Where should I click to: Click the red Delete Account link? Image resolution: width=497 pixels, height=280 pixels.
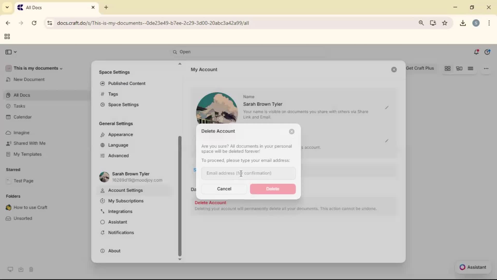[210, 203]
